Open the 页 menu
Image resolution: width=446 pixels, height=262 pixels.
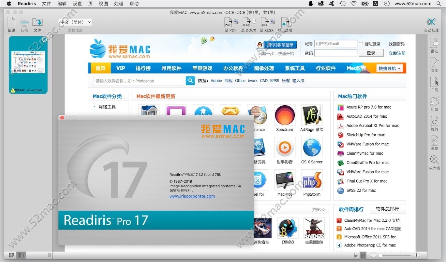90,4
